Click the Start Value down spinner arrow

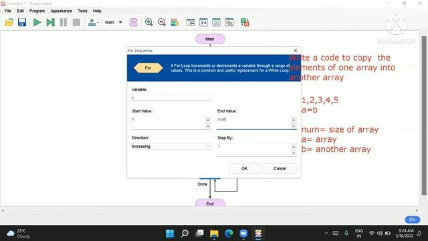pyautogui.click(x=208, y=126)
